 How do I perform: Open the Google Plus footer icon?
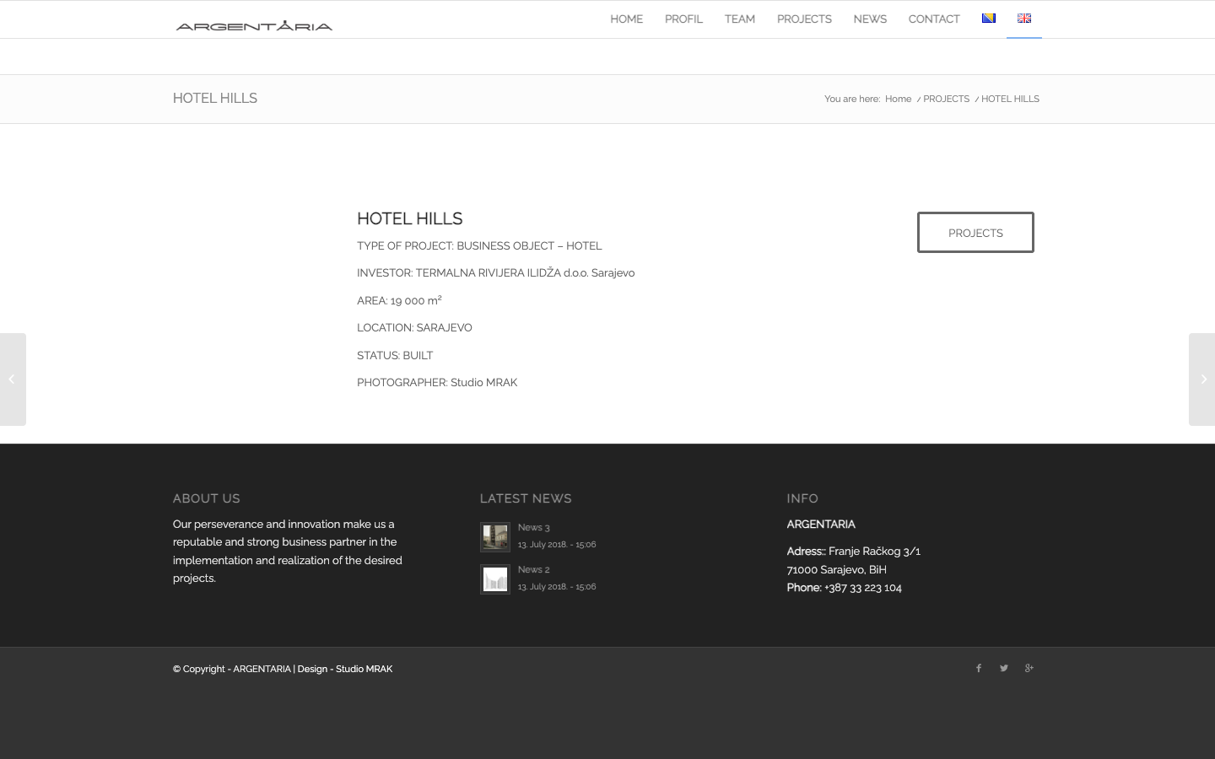click(1029, 668)
